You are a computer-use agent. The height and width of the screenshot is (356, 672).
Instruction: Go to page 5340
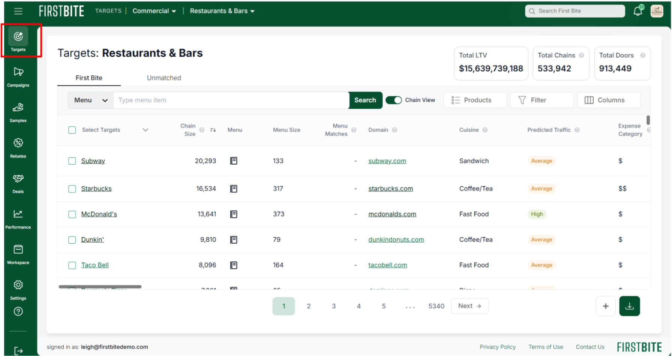[436, 306]
